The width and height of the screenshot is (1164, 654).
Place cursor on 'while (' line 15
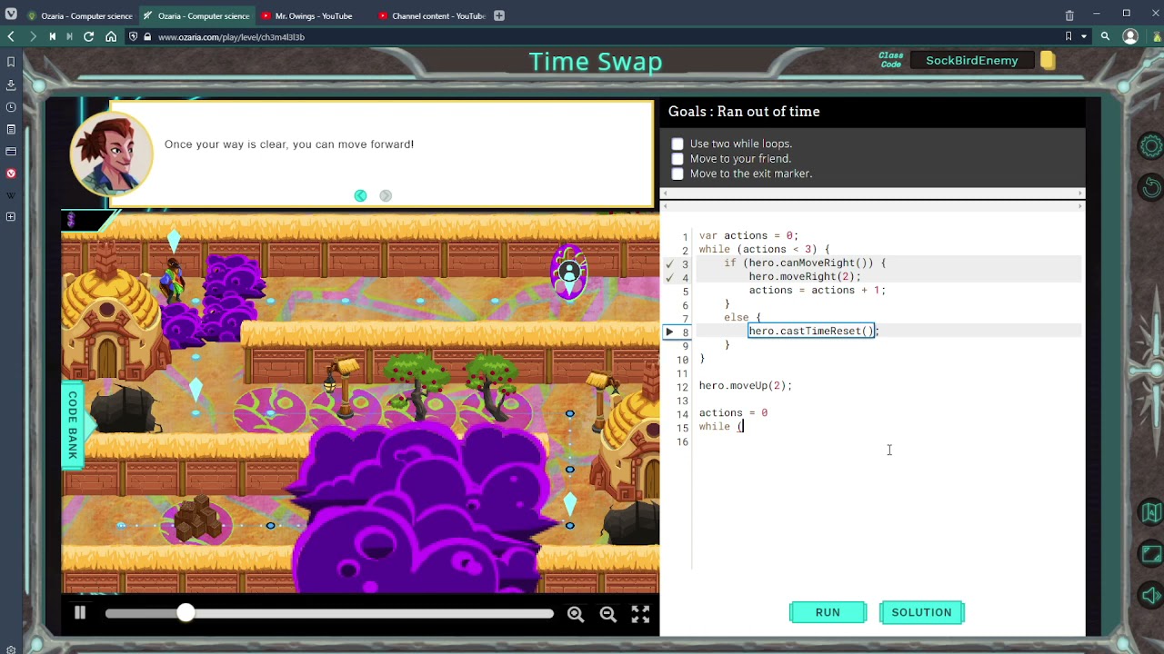click(721, 426)
